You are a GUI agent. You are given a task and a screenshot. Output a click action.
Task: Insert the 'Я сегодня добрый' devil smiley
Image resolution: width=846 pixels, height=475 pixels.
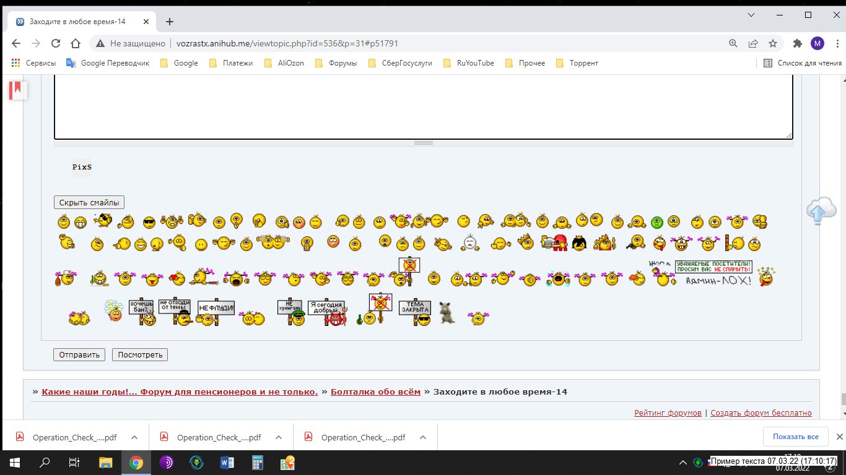(x=328, y=314)
